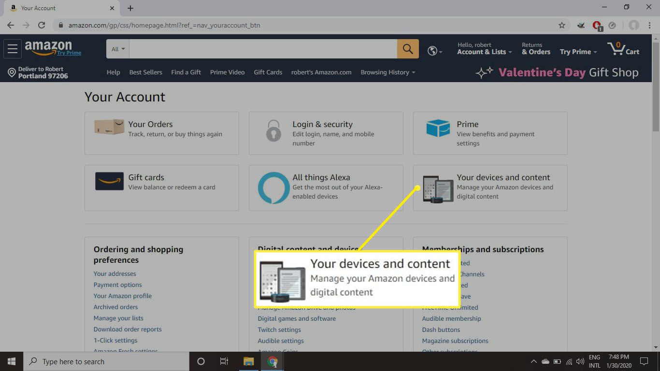Open Dash buttons link
Screen dimensions: 660x371
[441, 330]
